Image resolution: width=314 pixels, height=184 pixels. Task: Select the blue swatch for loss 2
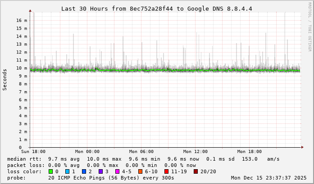pos(84,171)
